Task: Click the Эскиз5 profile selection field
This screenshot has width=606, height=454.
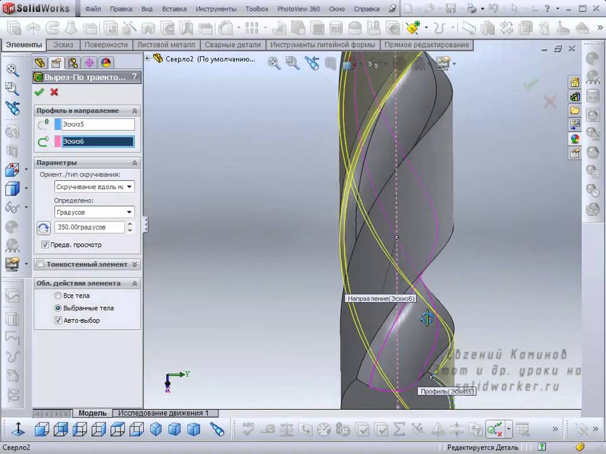Action: [98, 124]
